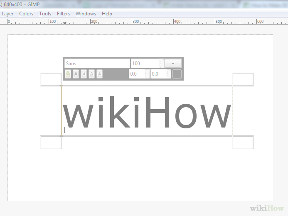Adjust font size with the spinner arrows
288x216 pixels.
(162, 64)
